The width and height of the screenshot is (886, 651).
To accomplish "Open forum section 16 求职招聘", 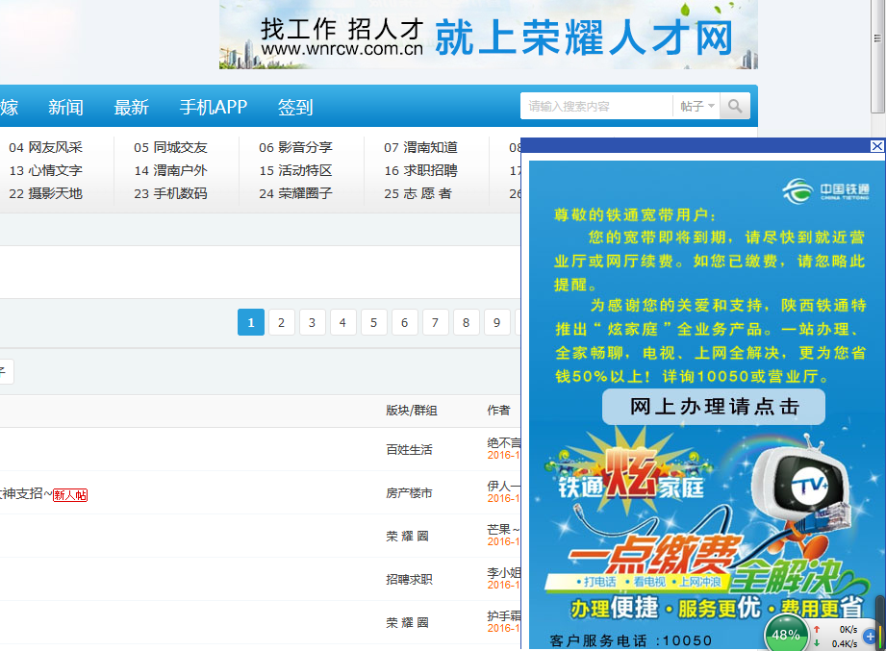I will (421, 170).
